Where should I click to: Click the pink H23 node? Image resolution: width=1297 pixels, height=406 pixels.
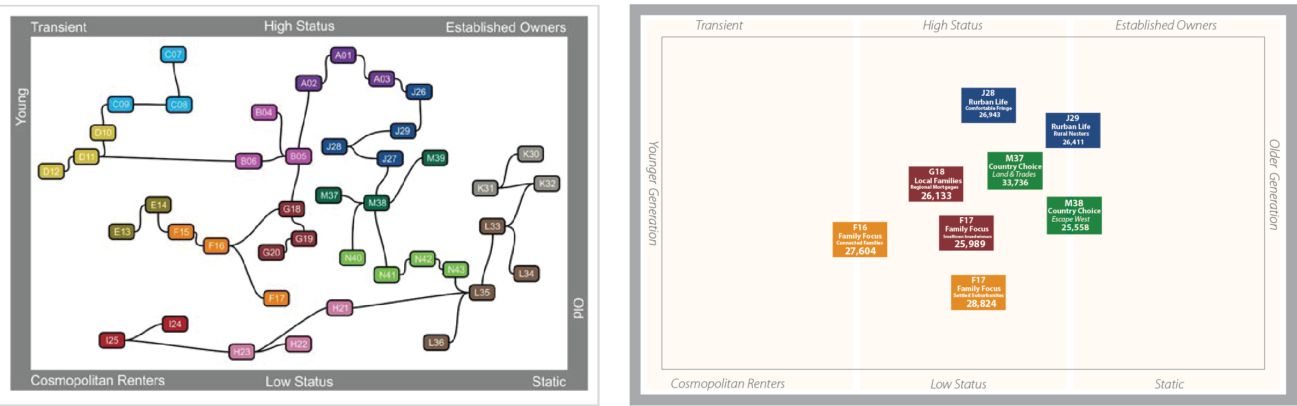[241, 351]
